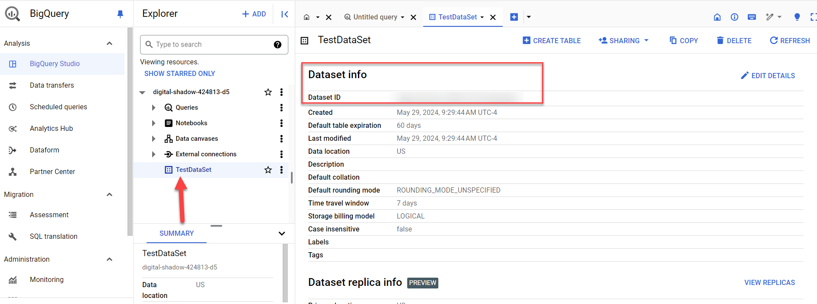Collapse the Migration section

(109, 194)
